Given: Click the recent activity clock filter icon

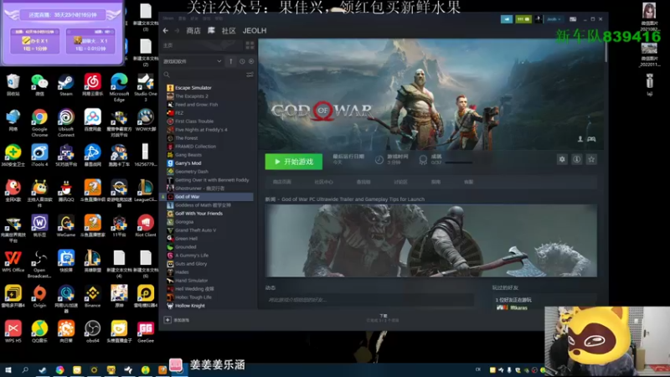Looking at the screenshot, I should [x=242, y=61].
